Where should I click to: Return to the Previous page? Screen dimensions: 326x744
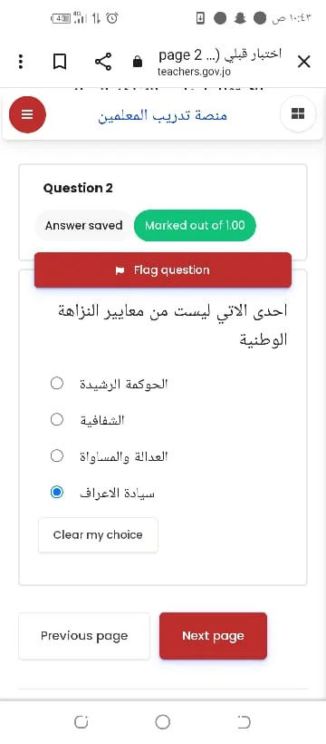pyautogui.click(x=84, y=636)
